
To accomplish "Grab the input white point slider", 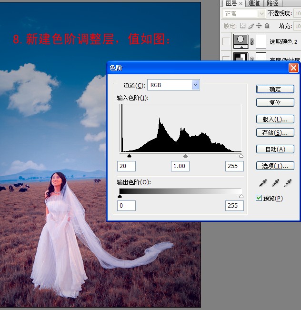I will (x=241, y=156).
